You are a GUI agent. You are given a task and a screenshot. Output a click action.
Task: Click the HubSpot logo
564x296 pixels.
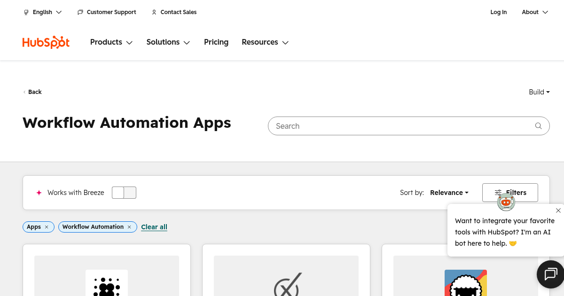(x=46, y=42)
